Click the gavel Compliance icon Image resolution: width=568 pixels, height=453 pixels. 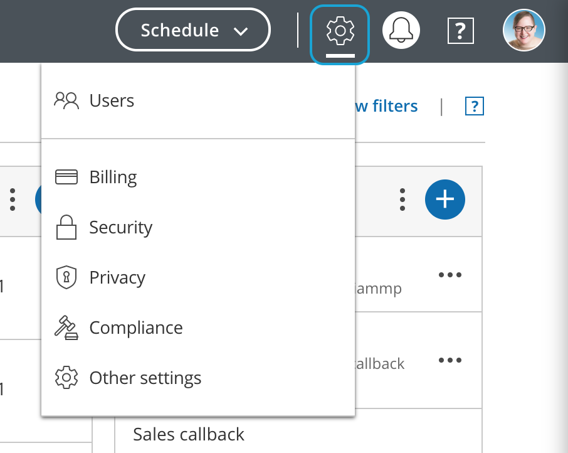[x=66, y=328]
